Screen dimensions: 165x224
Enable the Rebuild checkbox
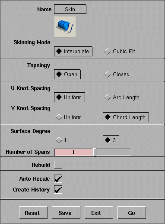click(x=58, y=165)
